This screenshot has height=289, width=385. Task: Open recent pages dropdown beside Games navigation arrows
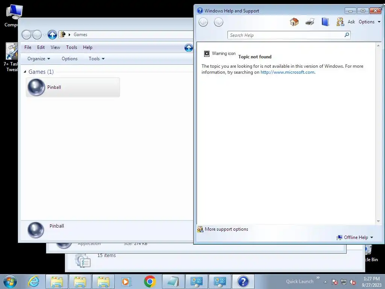coord(44,35)
